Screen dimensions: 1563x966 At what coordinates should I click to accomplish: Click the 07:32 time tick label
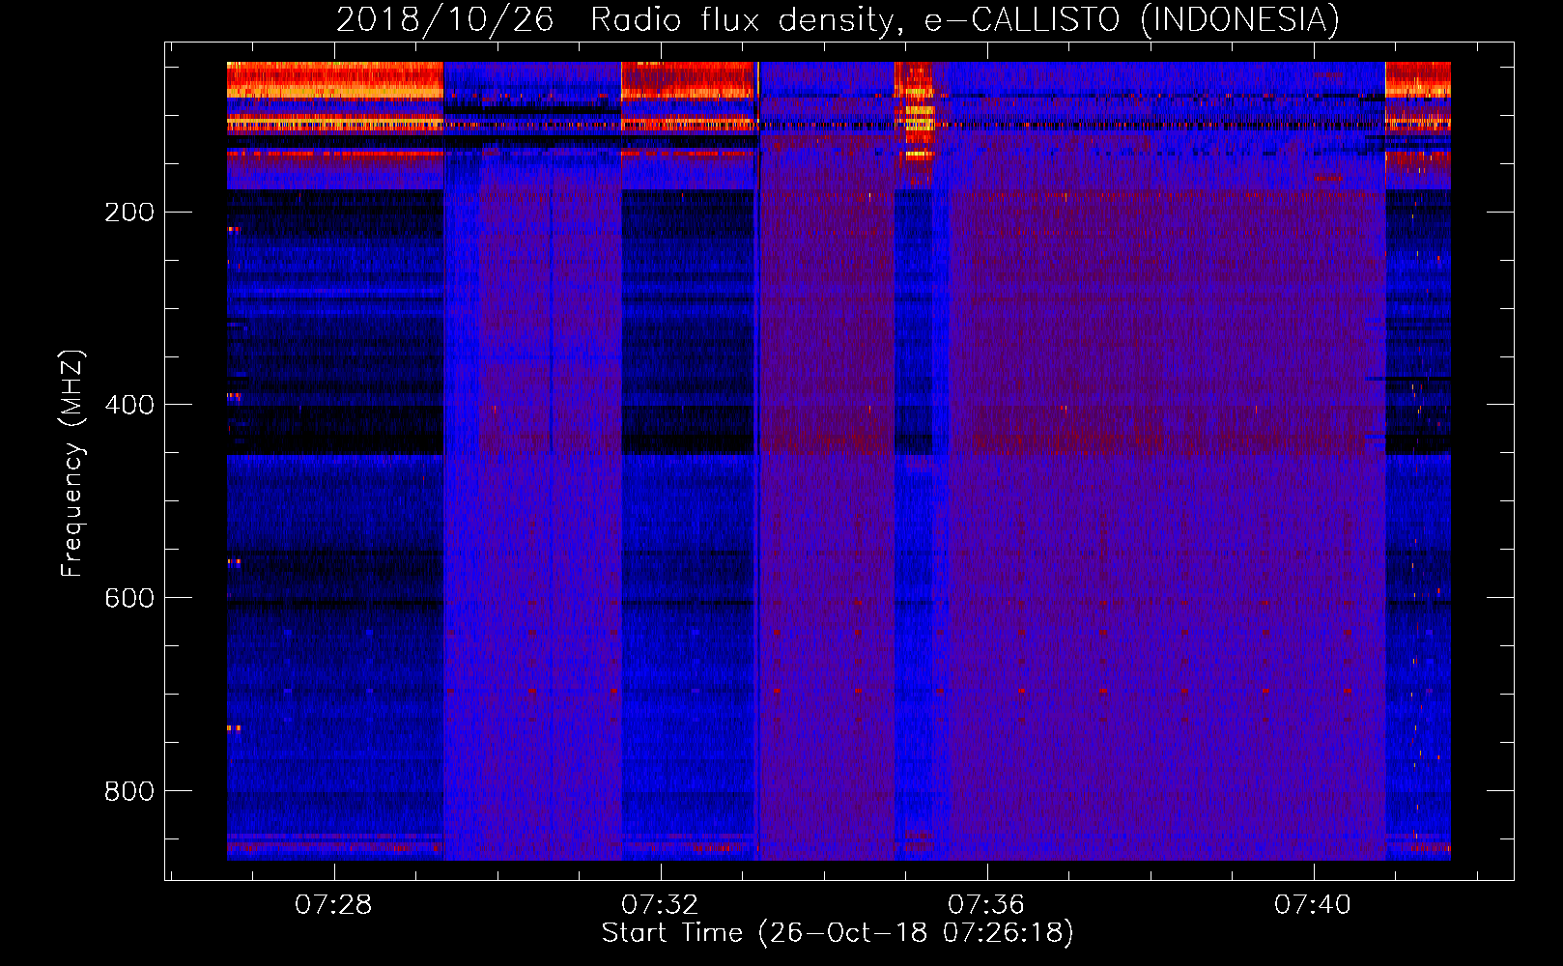point(660,904)
